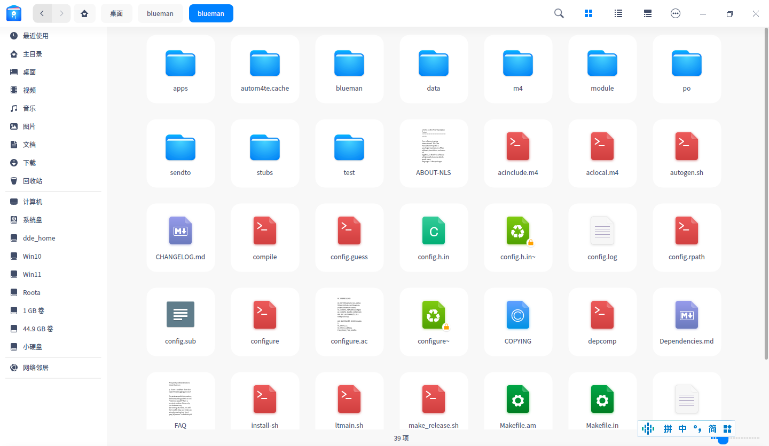The height and width of the screenshot is (446, 769).
Task: Switch to icon grid view
Action: tap(588, 13)
